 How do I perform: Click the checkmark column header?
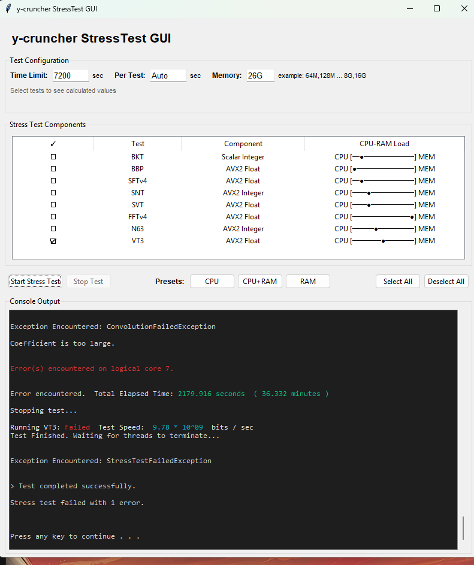[53, 143]
